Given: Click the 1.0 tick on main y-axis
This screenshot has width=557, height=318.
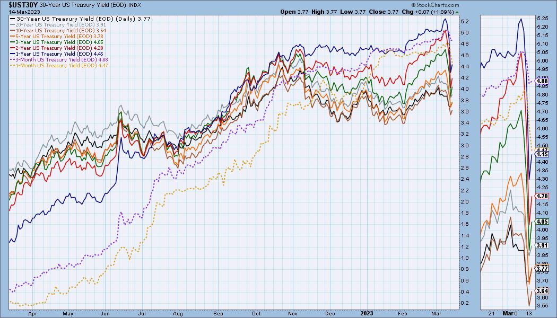Looking at the screenshot, I should point(464,258).
